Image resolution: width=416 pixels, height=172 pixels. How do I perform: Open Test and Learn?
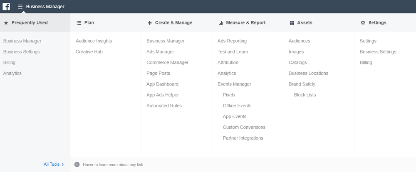click(233, 52)
